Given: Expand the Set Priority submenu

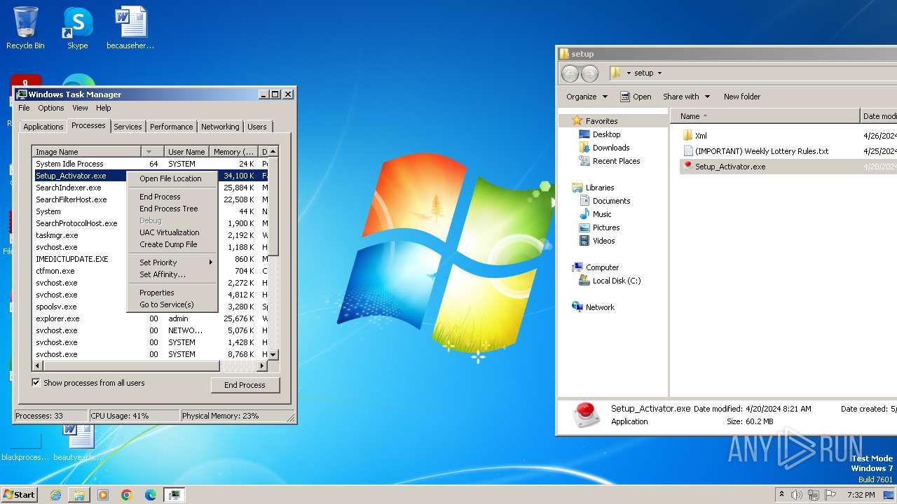Looking at the screenshot, I should click(x=172, y=262).
